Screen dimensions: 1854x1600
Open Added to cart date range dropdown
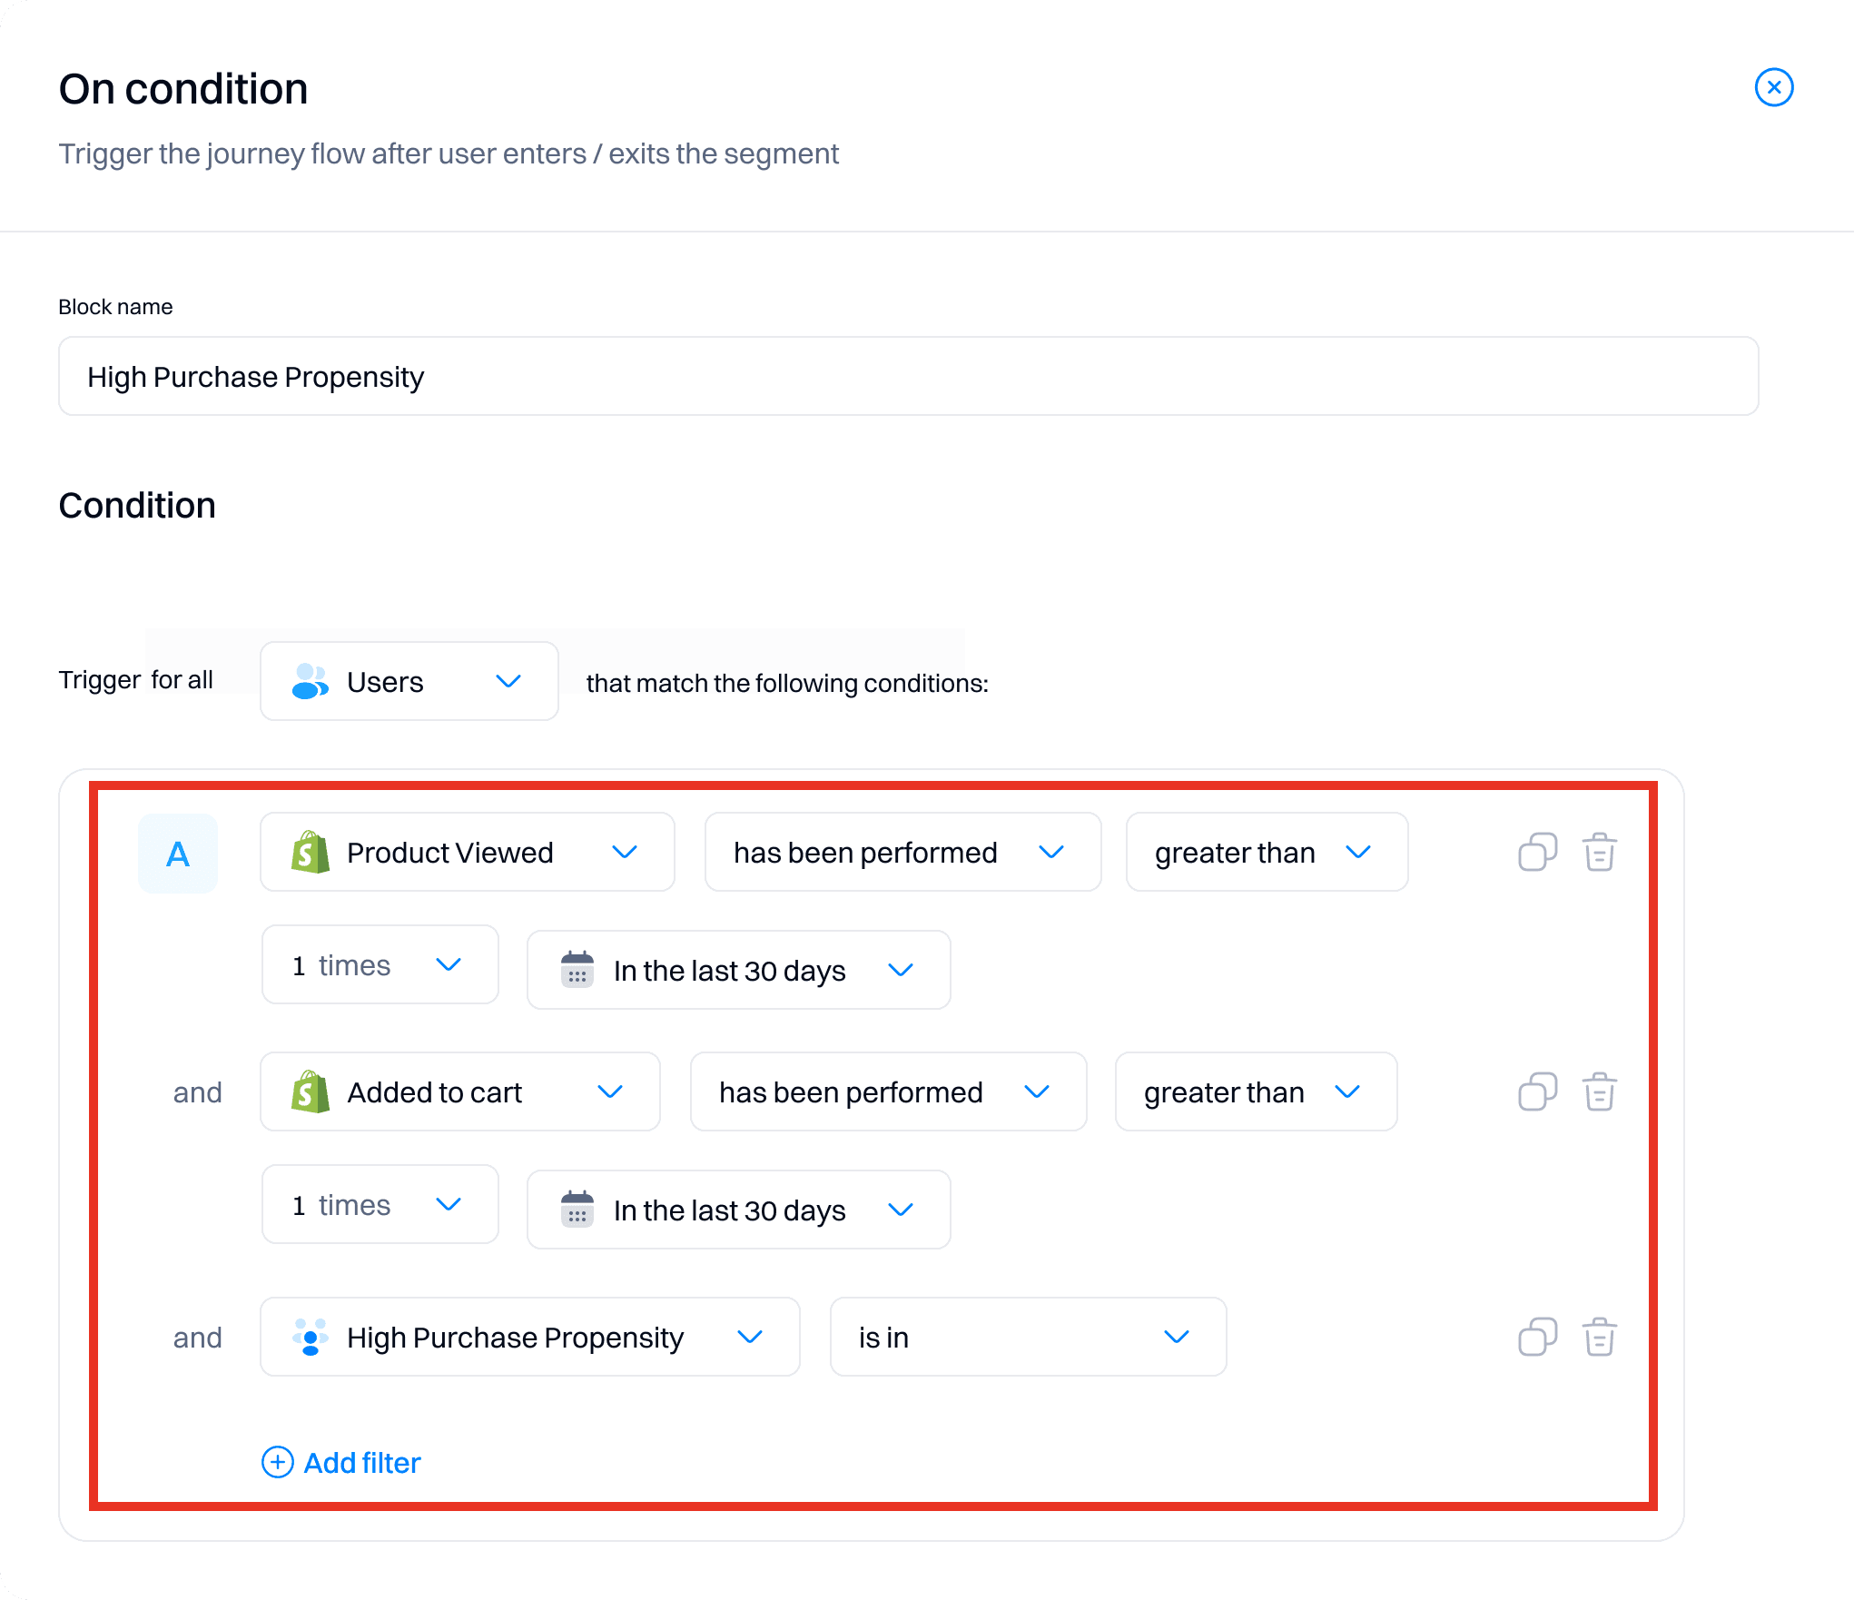pos(738,1210)
